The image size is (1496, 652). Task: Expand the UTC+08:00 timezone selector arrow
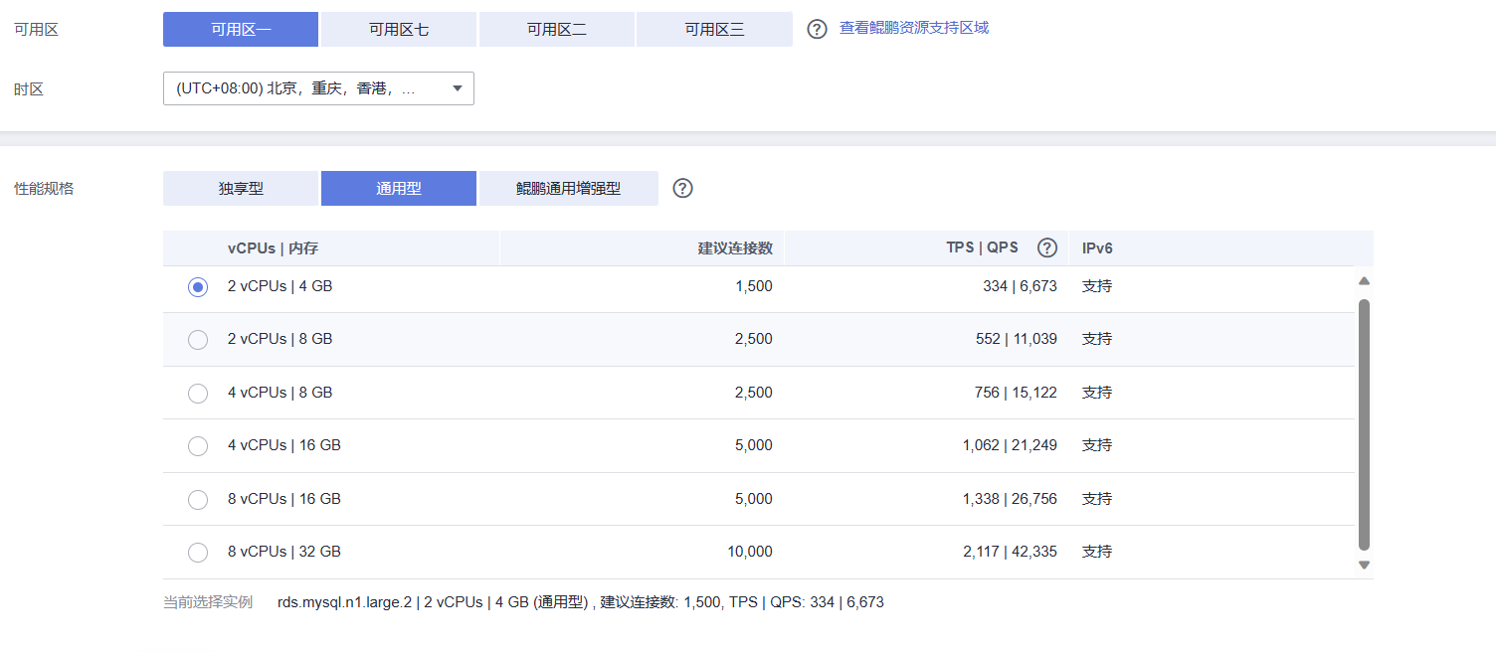[x=457, y=87]
